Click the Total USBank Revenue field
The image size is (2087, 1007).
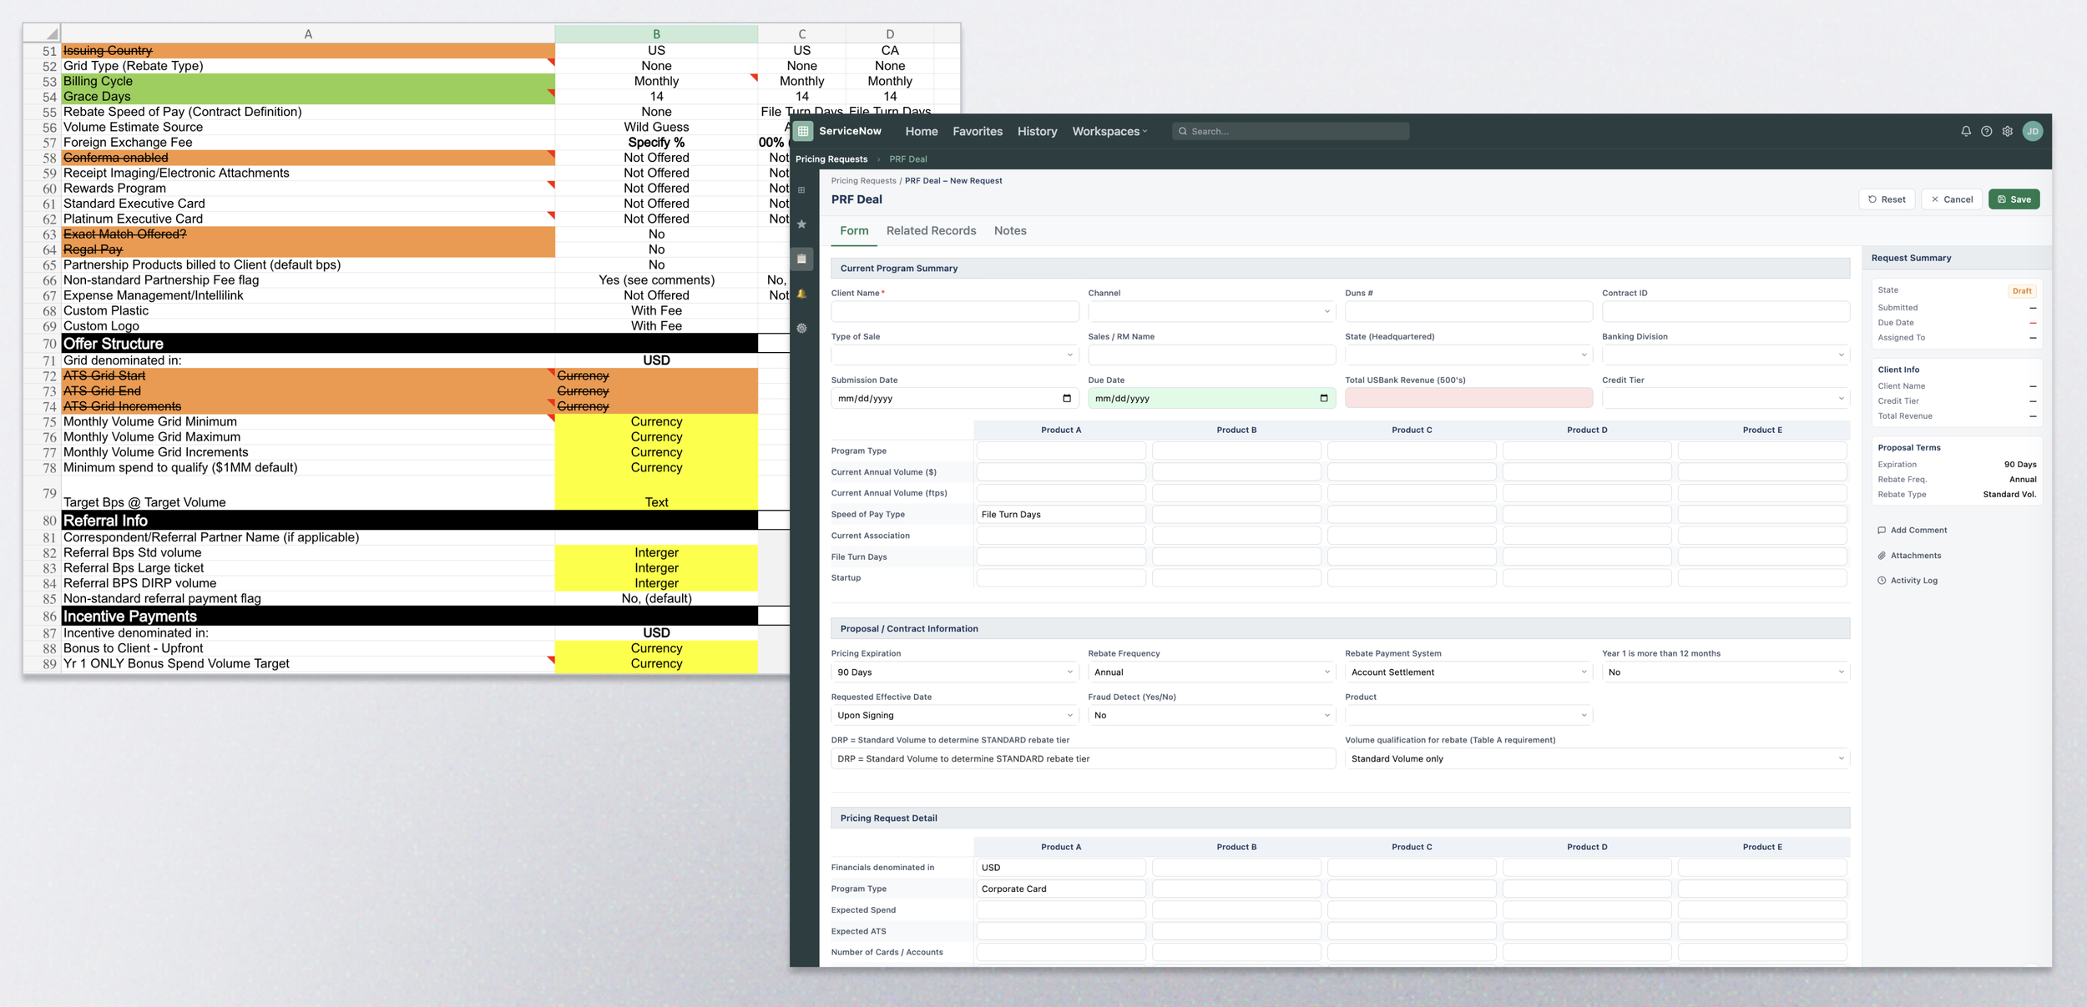[1469, 398]
